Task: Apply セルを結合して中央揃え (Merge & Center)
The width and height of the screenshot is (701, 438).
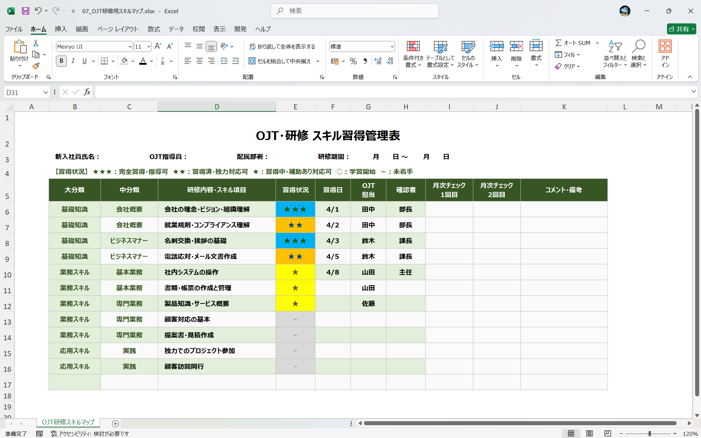Action: [x=280, y=61]
